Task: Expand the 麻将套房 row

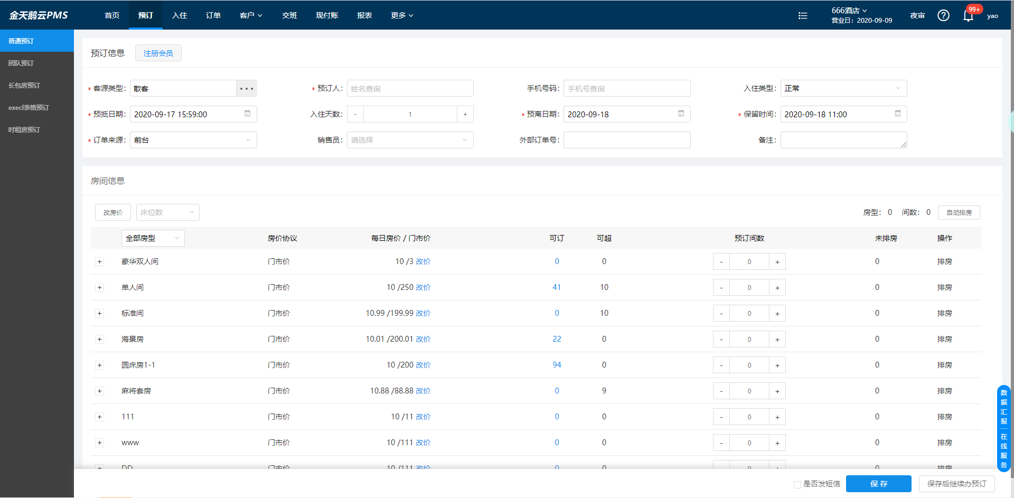Action: pos(99,391)
